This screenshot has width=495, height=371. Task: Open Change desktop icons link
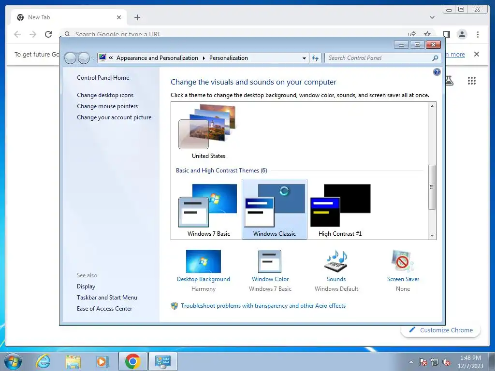coord(105,95)
